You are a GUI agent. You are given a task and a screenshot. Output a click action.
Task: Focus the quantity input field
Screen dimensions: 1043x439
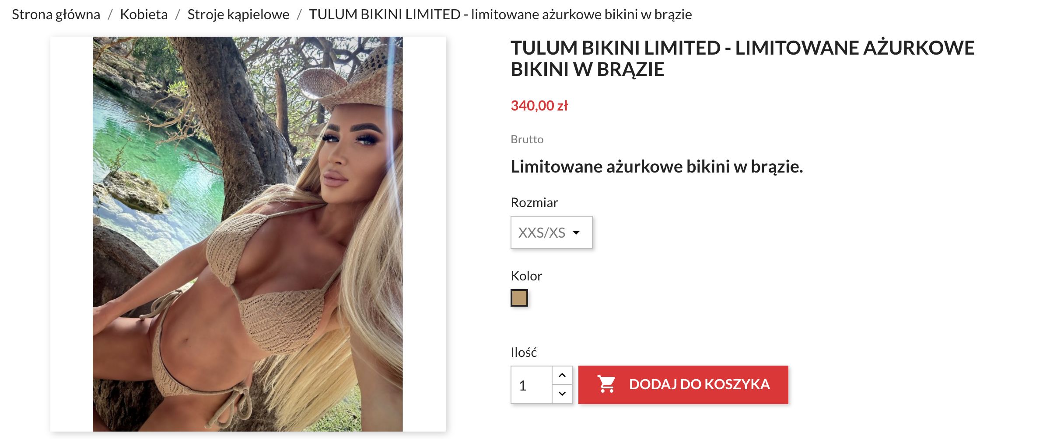pyautogui.click(x=531, y=385)
